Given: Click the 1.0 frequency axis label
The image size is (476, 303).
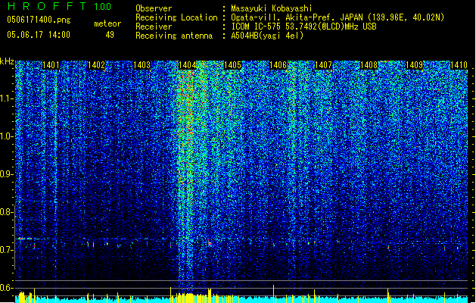Looking at the screenshot, I should 7,136.
